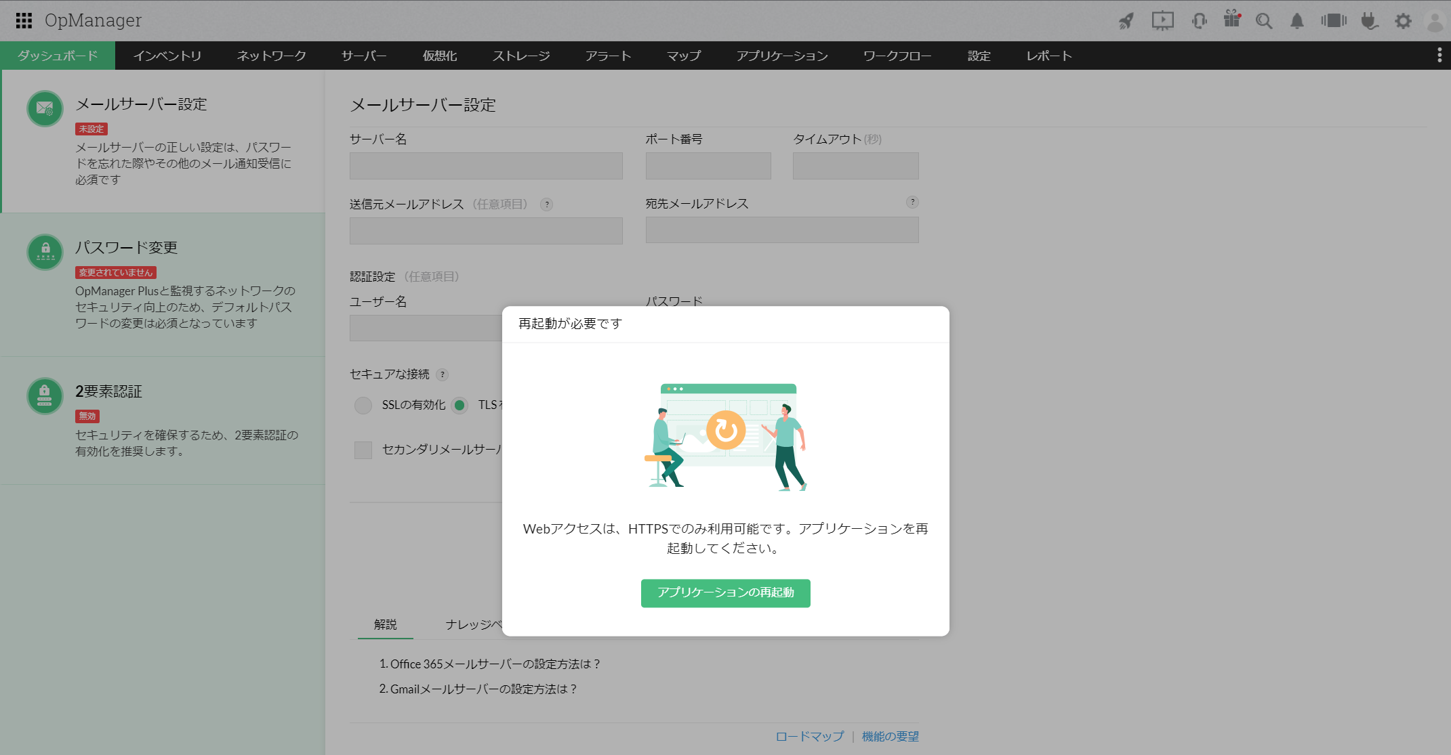Show help tooltip for 宛先メールアドレス
The width and height of the screenshot is (1451, 755).
(x=912, y=202)
